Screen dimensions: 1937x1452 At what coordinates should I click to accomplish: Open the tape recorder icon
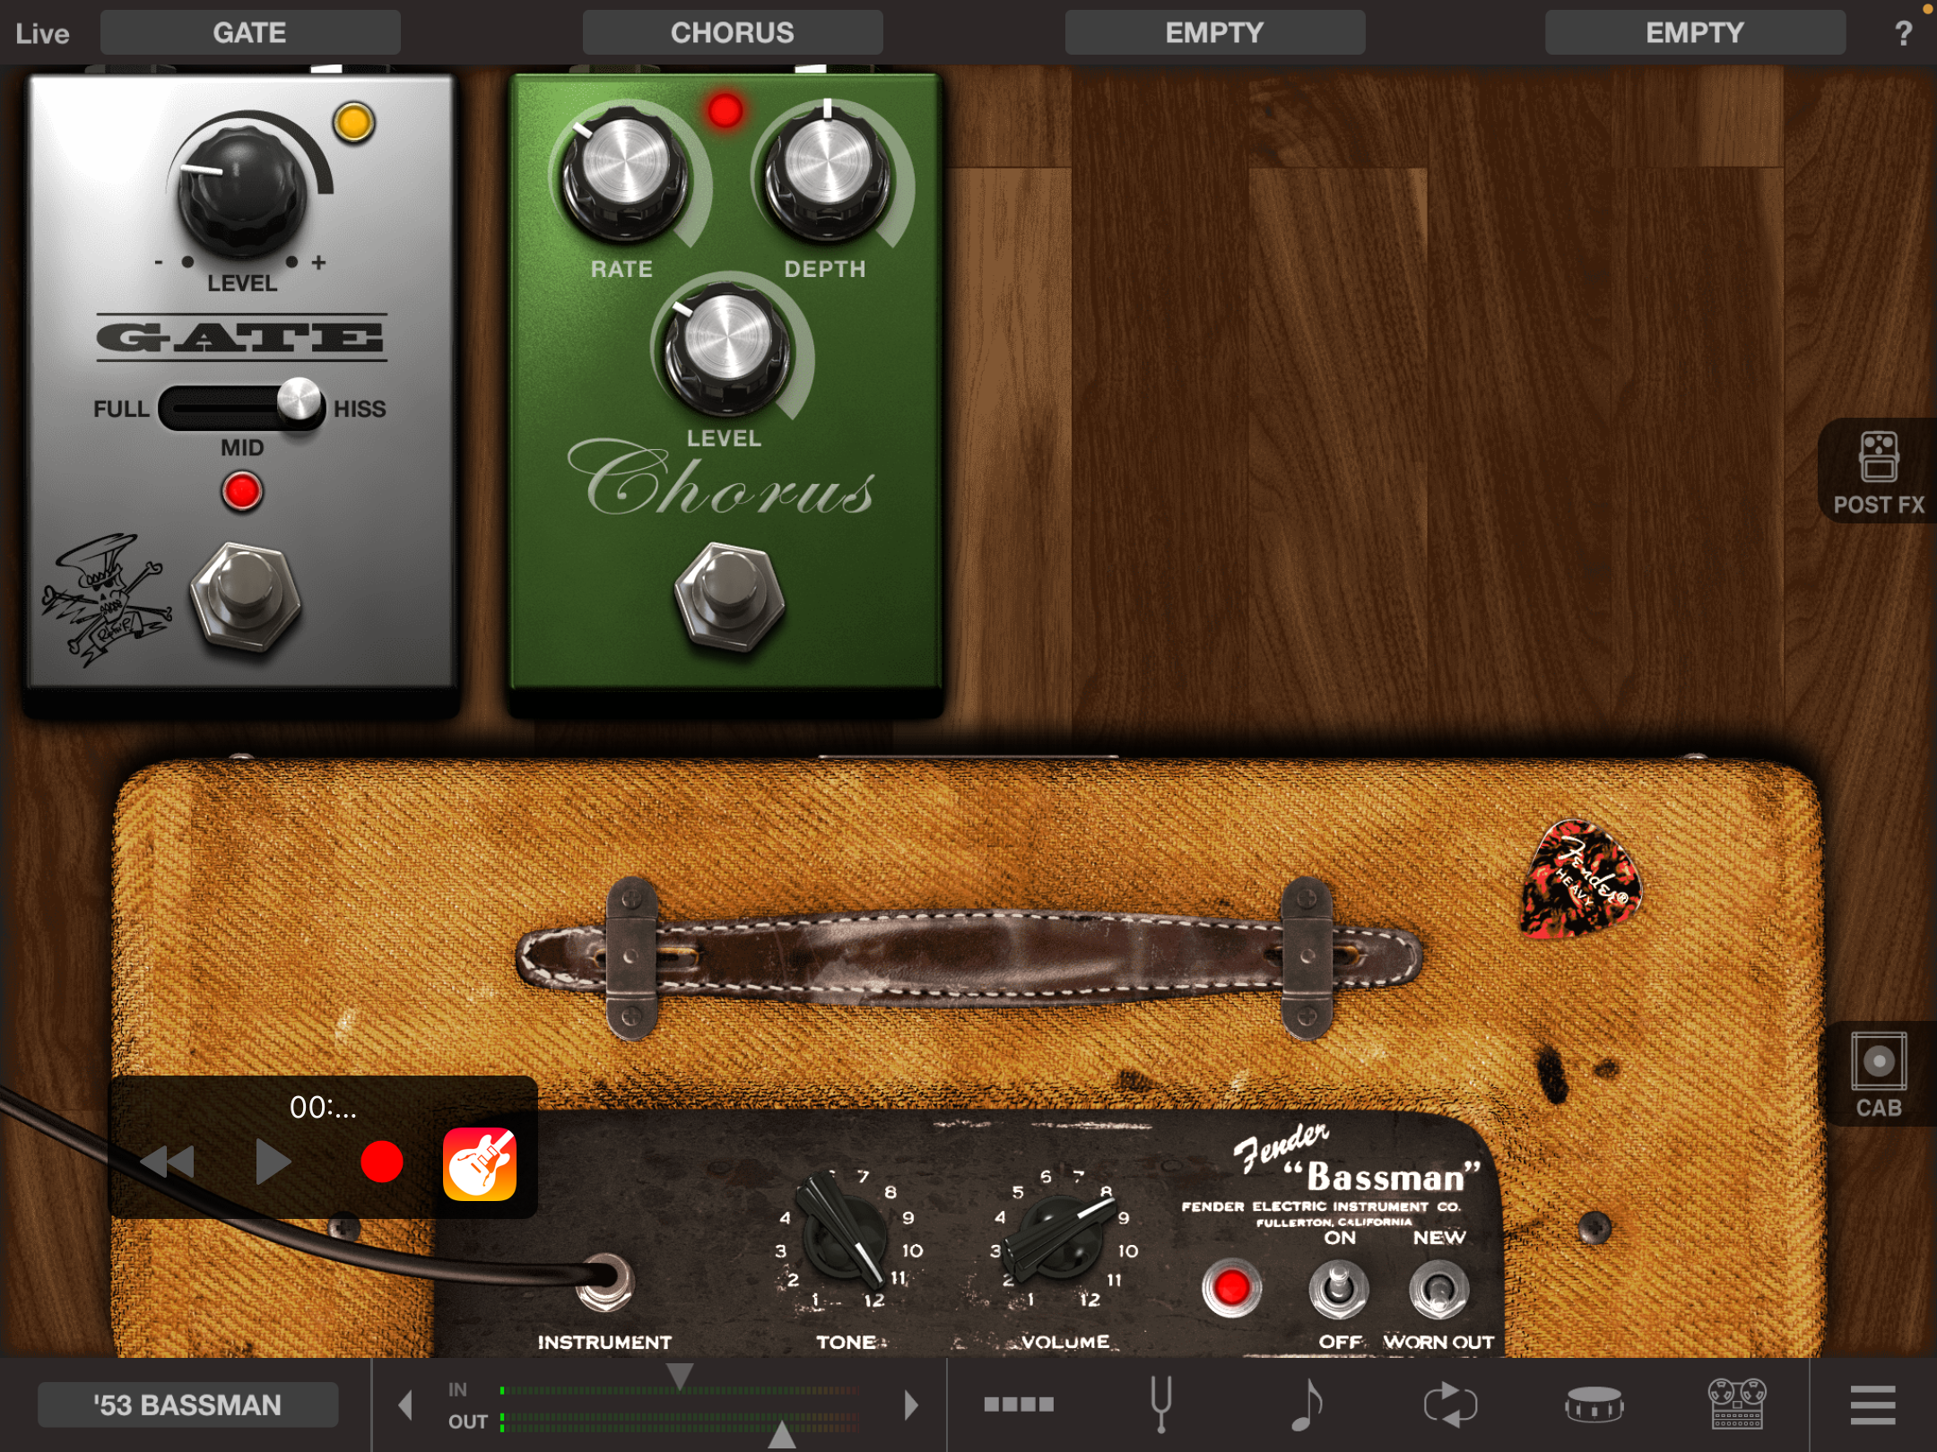click(1737, 1404)
